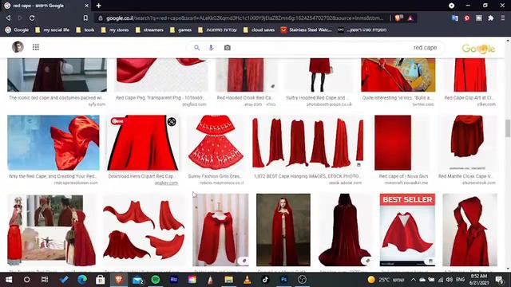Open Windows Task View from the taskbar
The width and height of the screenshot is (511, 287).
click(45, 280)
